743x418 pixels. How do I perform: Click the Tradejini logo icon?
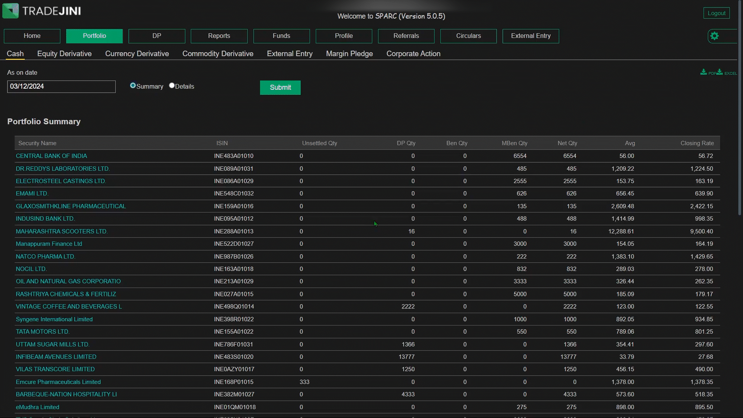click(x=10, y=11)
